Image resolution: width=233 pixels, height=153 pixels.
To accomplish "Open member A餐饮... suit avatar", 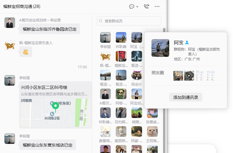I will point(105,94).
